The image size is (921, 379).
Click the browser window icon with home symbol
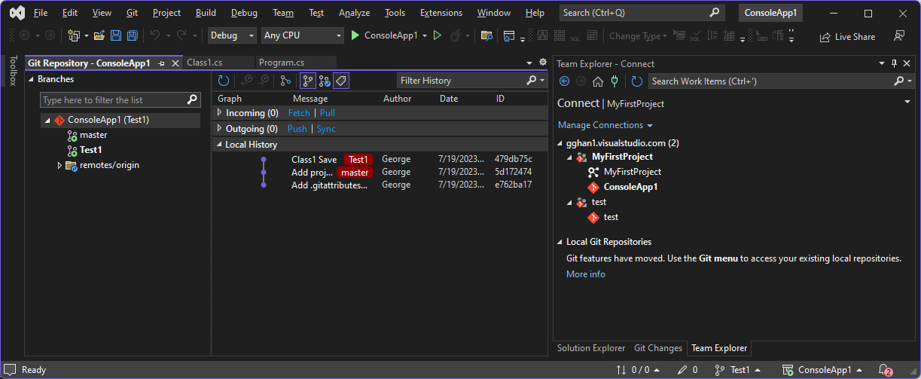pyautogui.click(x=509, y=35)
